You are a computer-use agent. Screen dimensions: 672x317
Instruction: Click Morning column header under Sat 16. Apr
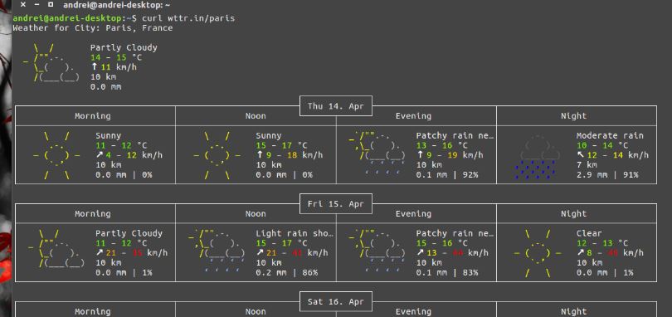pyautogui.click(x=93, y=311)
